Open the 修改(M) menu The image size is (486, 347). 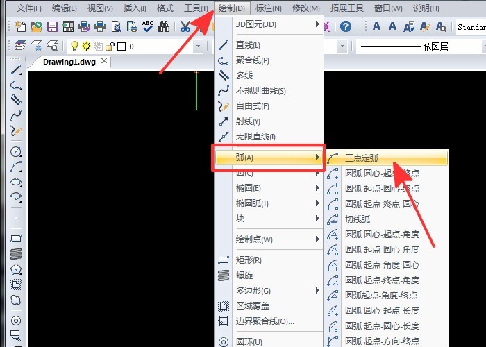[x=306, y=8]
